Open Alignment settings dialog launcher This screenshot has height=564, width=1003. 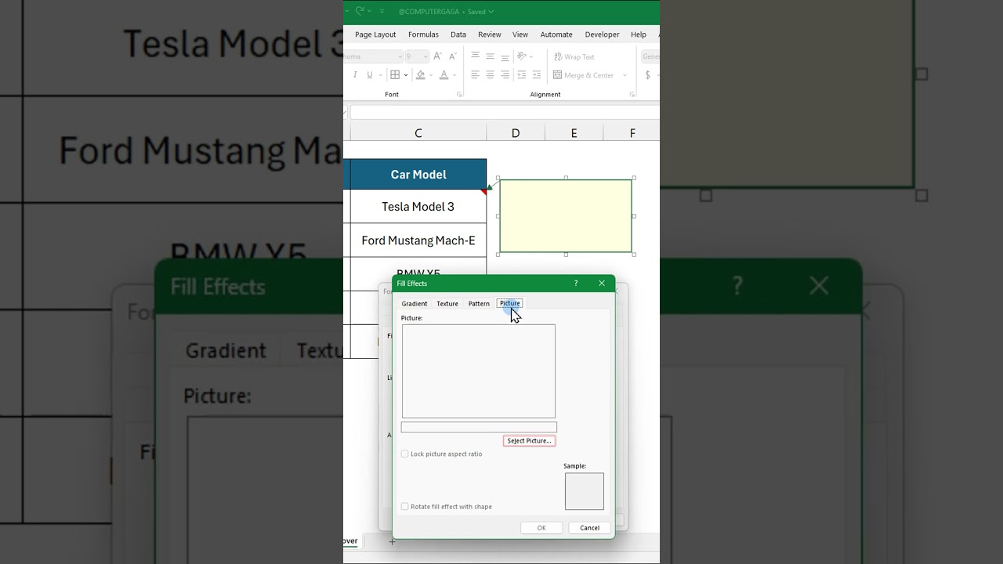(632, 95)
